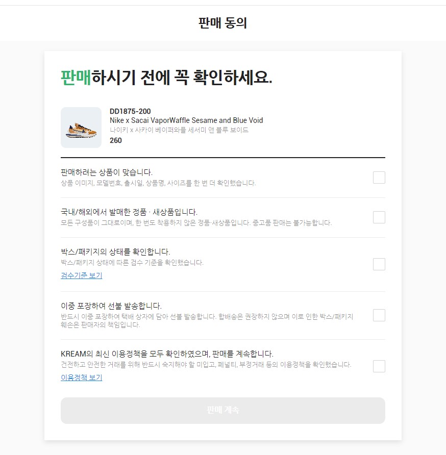Select the model number DD1875-200 text
Image resolution: width=446 pixels, height=455 pixels.
[131, 111]
